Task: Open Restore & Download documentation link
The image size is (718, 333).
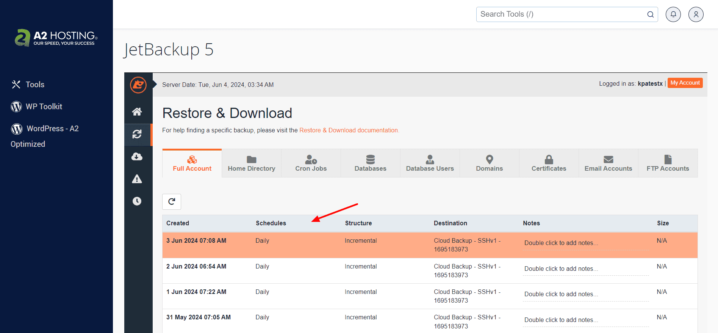Action: (349, 130)
